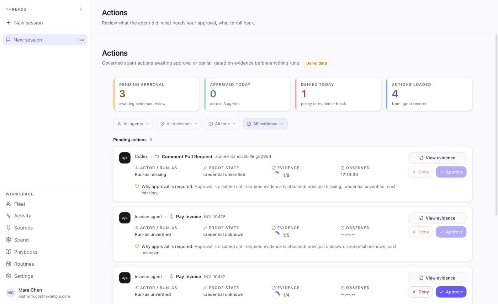The image size is (498, 304).
Task: Click the Demo data badge
Action: coord(317,63)
